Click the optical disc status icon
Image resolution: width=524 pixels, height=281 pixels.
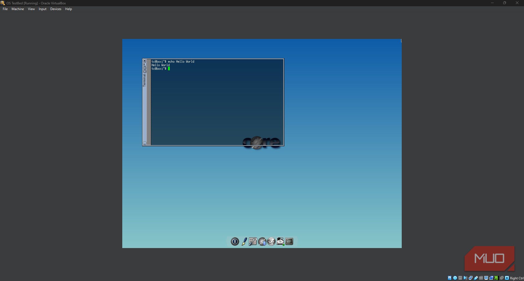tap(455, 278)
